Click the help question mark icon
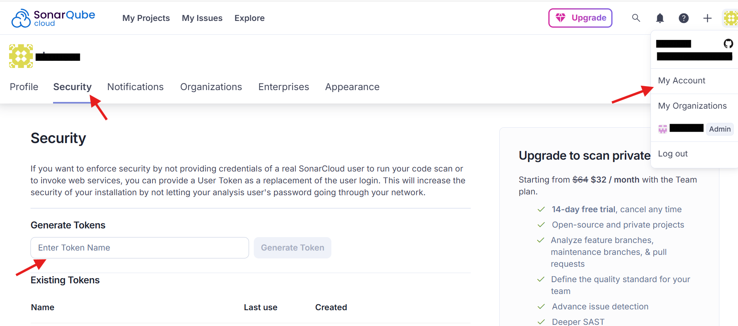 tap(683, 18)
